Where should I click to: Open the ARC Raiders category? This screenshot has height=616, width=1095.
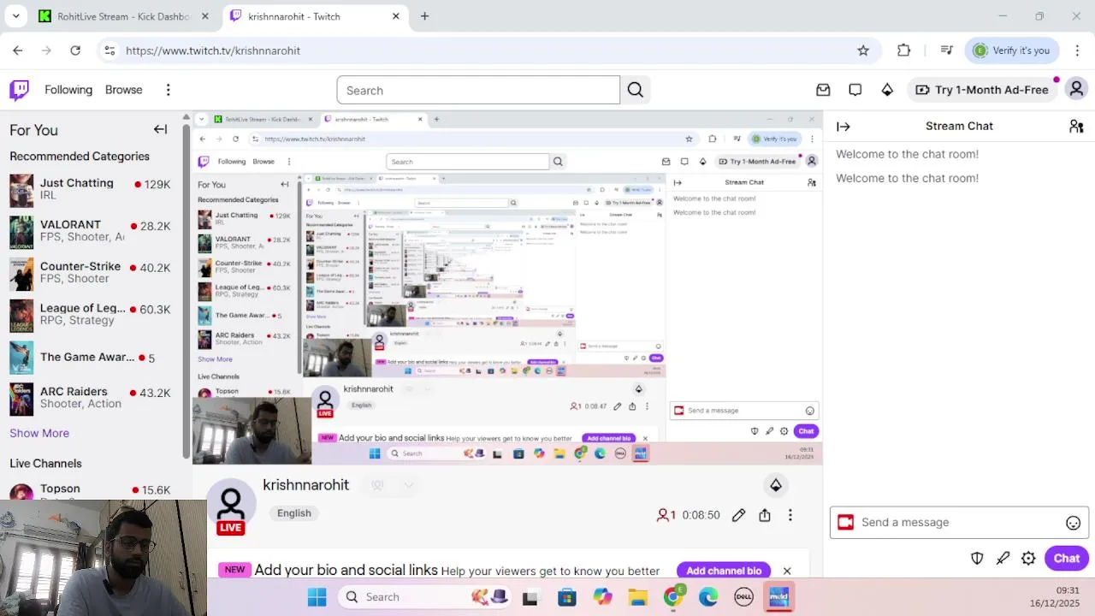click(x=90, y=398)
